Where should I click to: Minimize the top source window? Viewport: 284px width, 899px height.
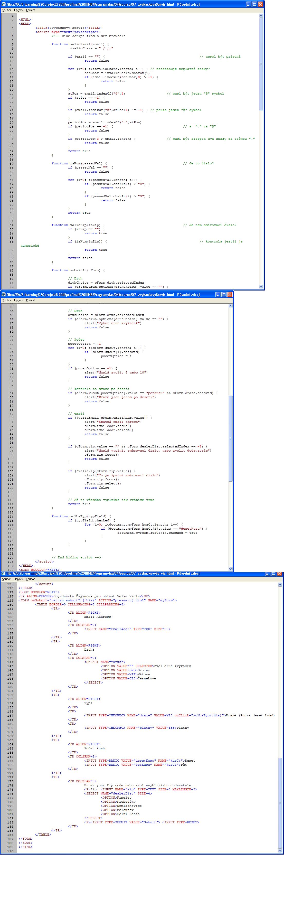(248, 4)
